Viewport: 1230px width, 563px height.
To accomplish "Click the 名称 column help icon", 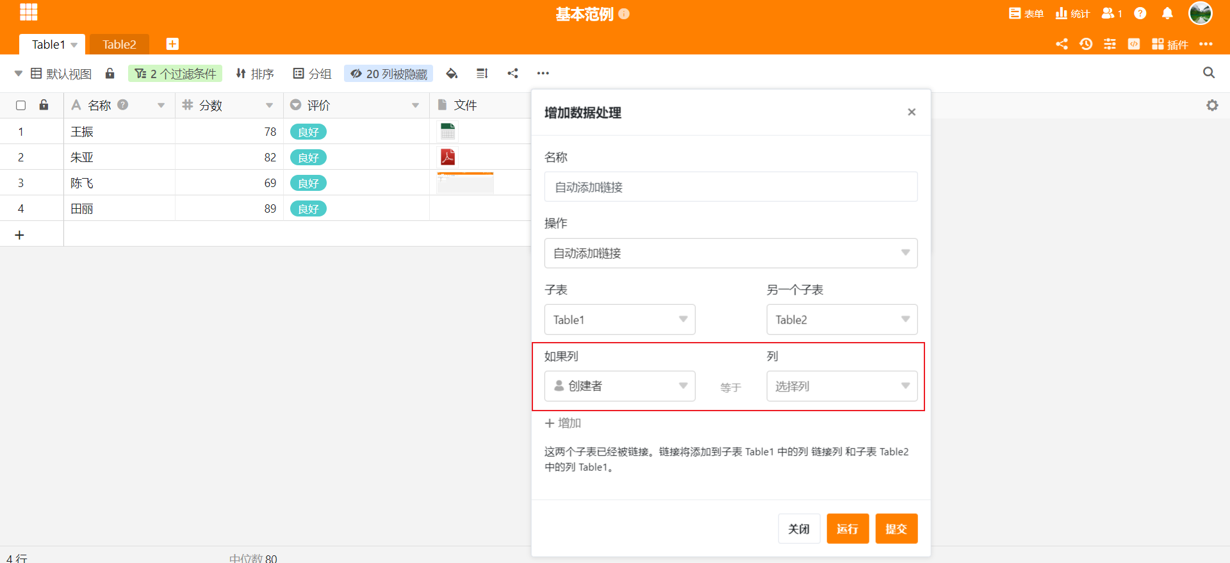I will [123, 104].
